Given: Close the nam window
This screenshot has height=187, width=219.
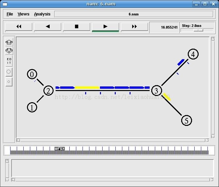Looking at the screenshot, I should (213, 4).
